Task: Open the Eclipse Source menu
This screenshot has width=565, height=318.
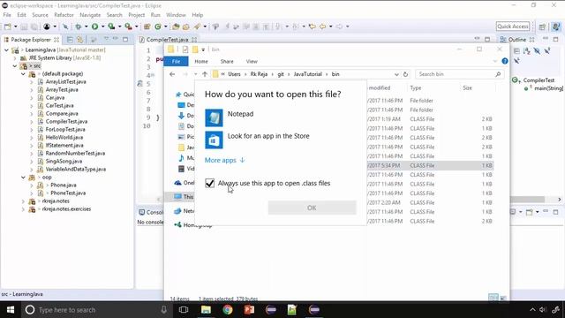Action: (x=40, y=15)
